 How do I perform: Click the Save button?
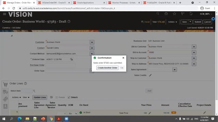(x=185, y=22)
